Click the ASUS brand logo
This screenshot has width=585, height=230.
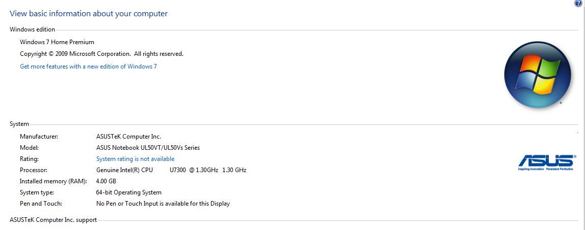point(547,162)
